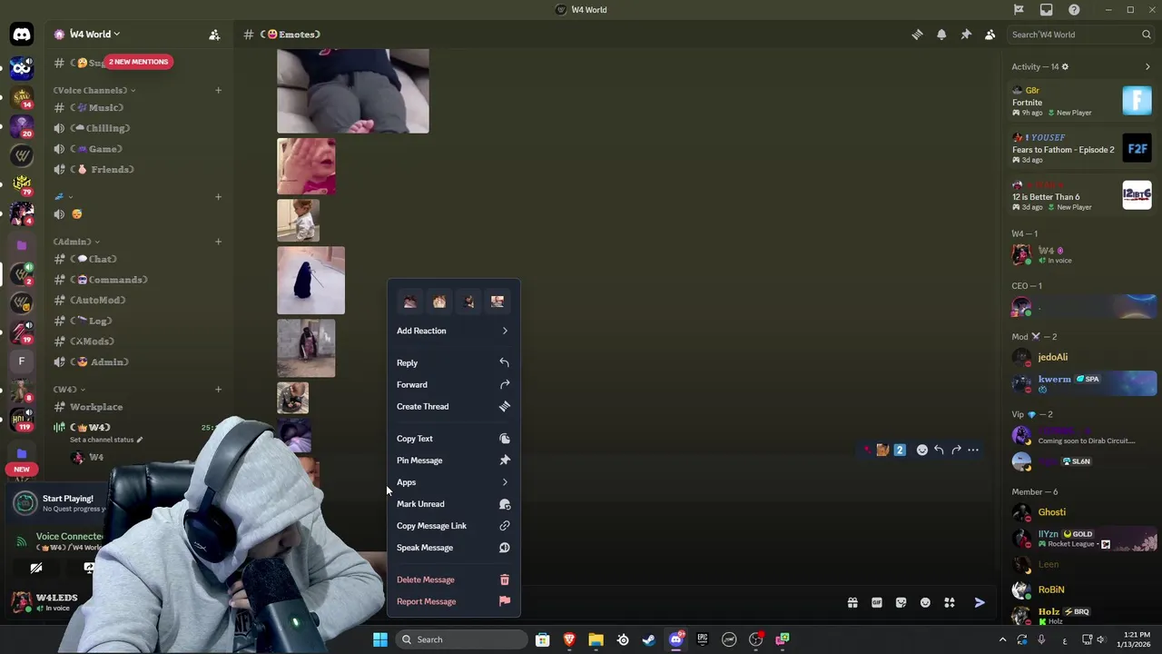Open notification settings bell icon
The image size is (1162, 654).
[941, 35]
